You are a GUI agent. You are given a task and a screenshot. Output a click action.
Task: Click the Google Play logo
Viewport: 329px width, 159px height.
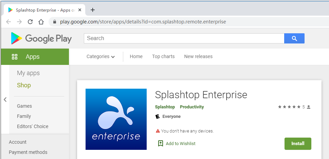click(41, 38)
